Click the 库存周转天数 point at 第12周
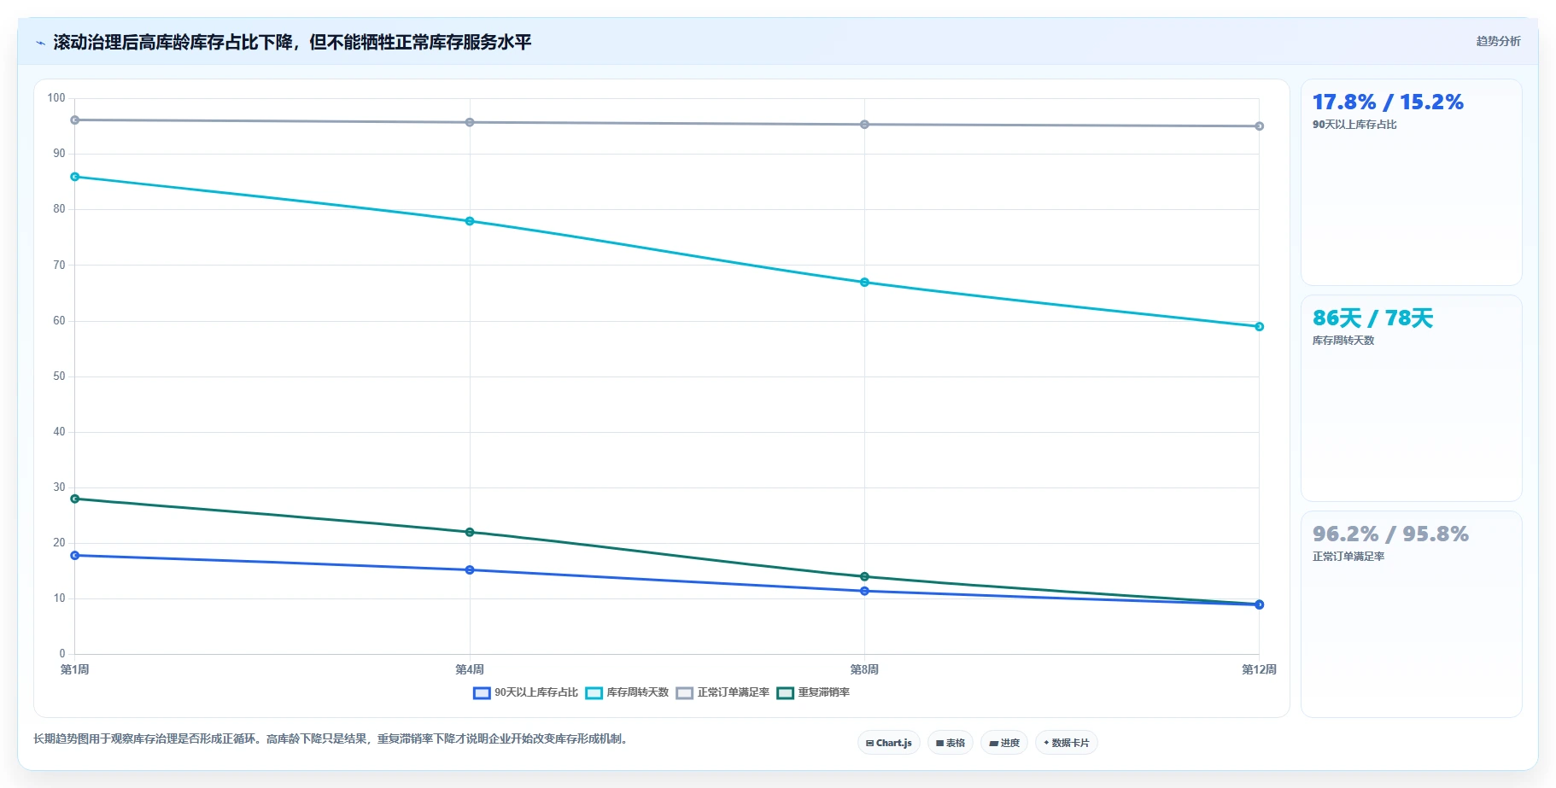 coord(1259,327)
